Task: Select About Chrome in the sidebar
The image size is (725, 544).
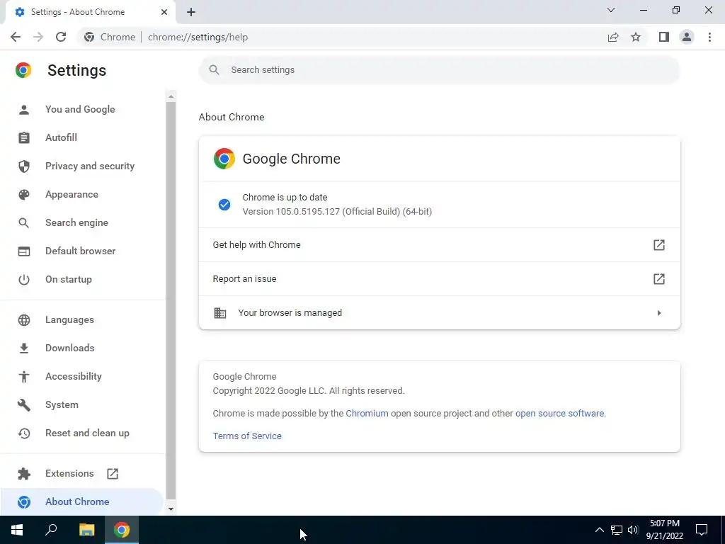Action: point(82,502)
